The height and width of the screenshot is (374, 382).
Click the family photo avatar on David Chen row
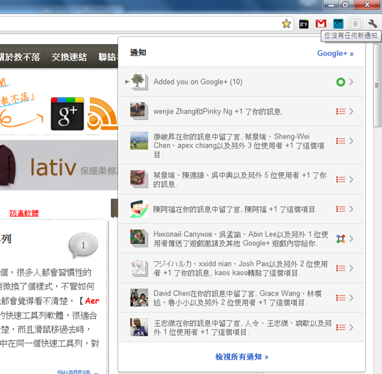[139, 297]
